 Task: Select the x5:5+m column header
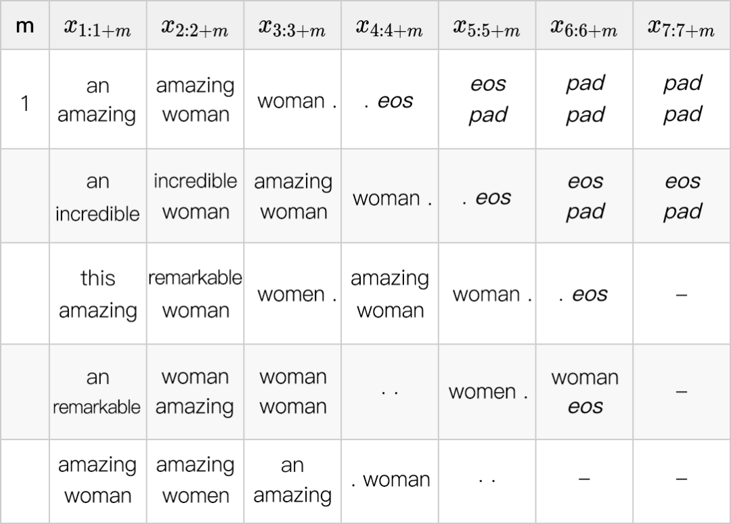coord(487,27)
